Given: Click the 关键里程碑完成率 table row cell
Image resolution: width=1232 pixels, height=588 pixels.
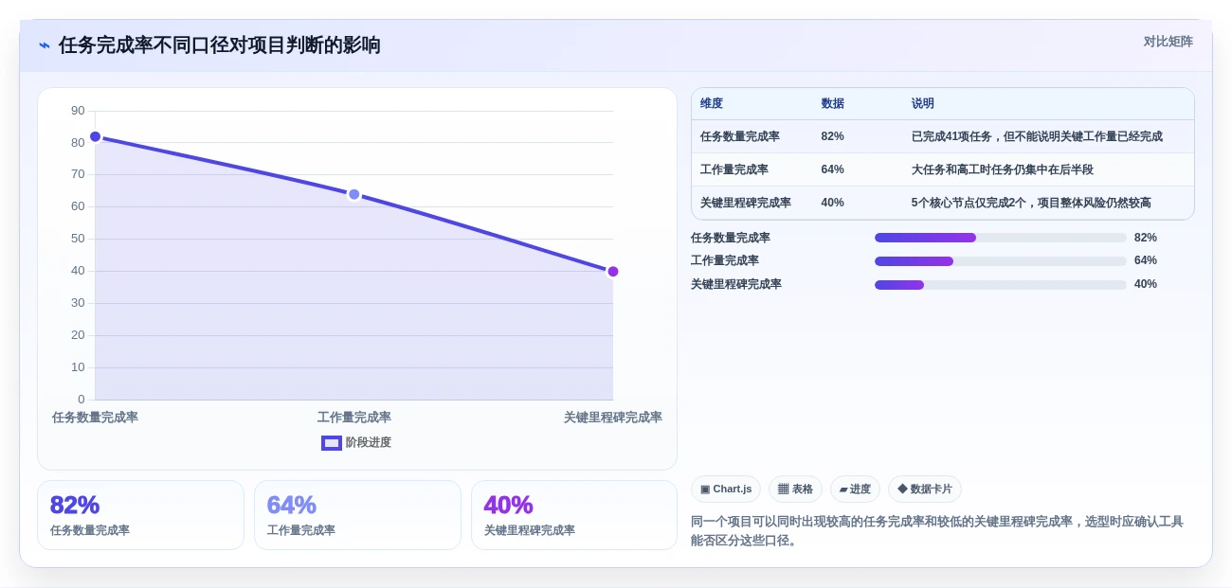Looking at the screenshot, I should (x=746, y=203).
